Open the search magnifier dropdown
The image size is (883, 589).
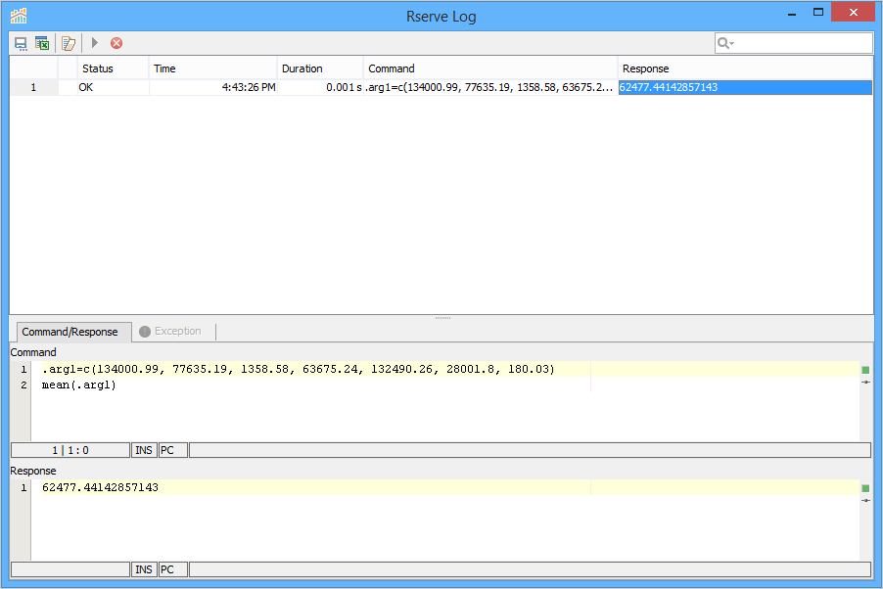(x=726, y=43)
